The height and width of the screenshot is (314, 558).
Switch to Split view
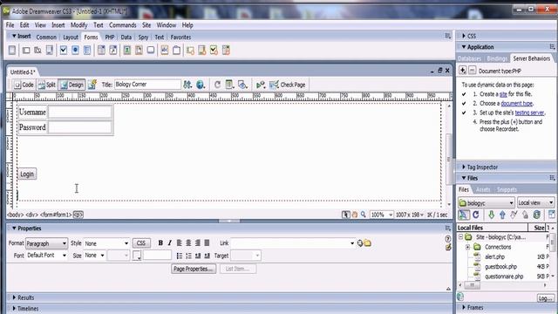click(47, 85)
